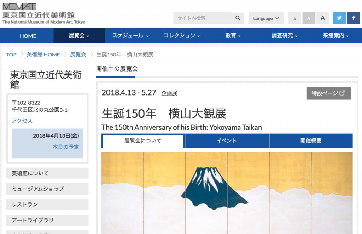362x234 pixels.
Task: Open レストラン in the sidebar
Action: click(47, 204)
